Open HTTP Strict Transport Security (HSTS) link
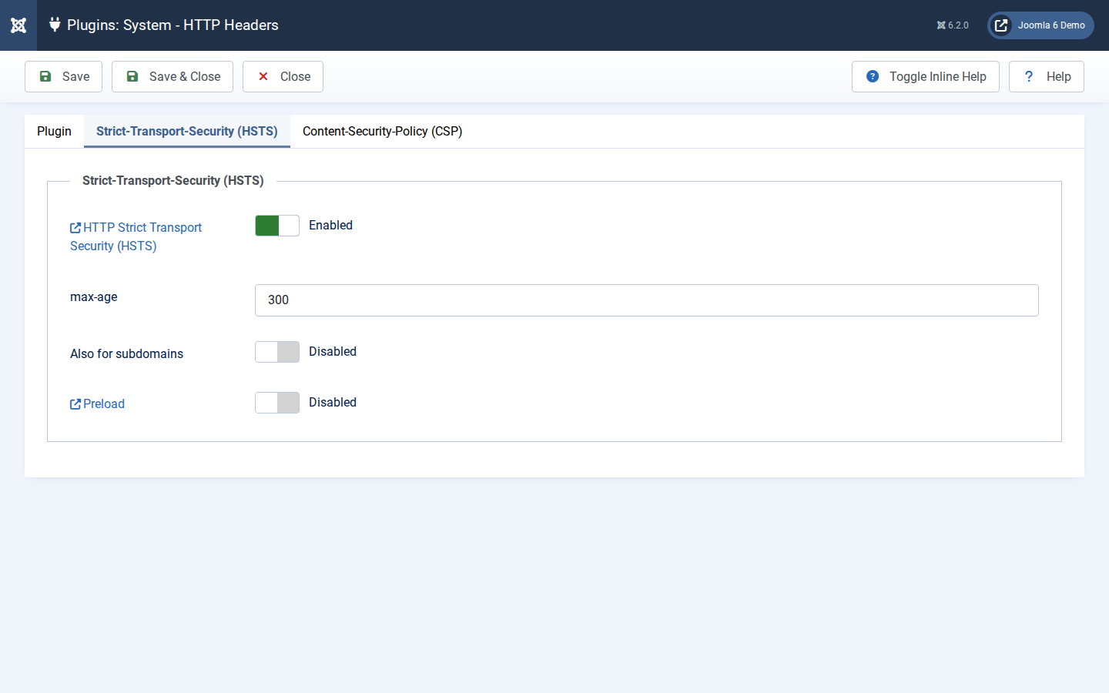This screenshot has height=693, width=1109. point(136,236)
